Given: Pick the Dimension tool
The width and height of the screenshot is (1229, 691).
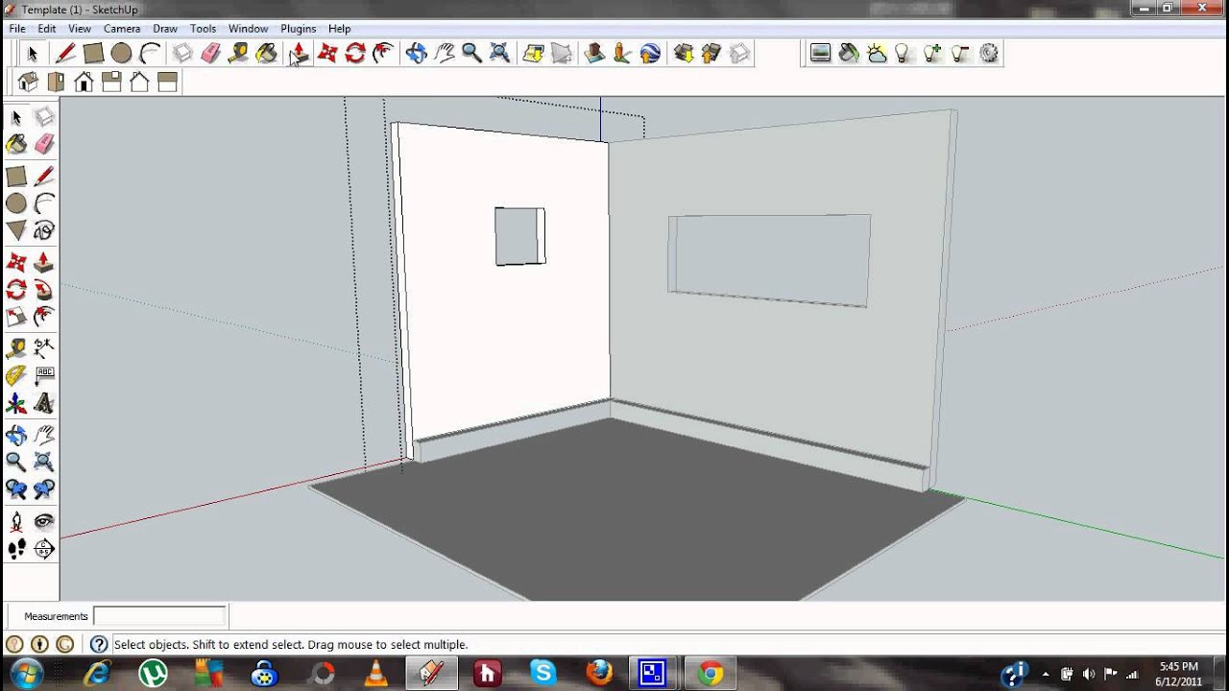Looking at the screenshot, I should pos(44,347).
